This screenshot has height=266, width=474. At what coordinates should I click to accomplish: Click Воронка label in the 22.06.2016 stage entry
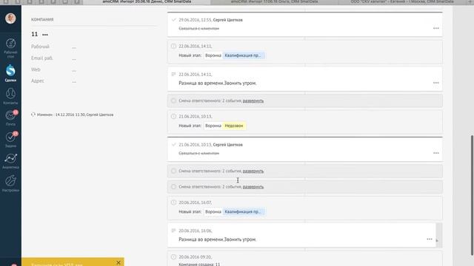point(213,55)
